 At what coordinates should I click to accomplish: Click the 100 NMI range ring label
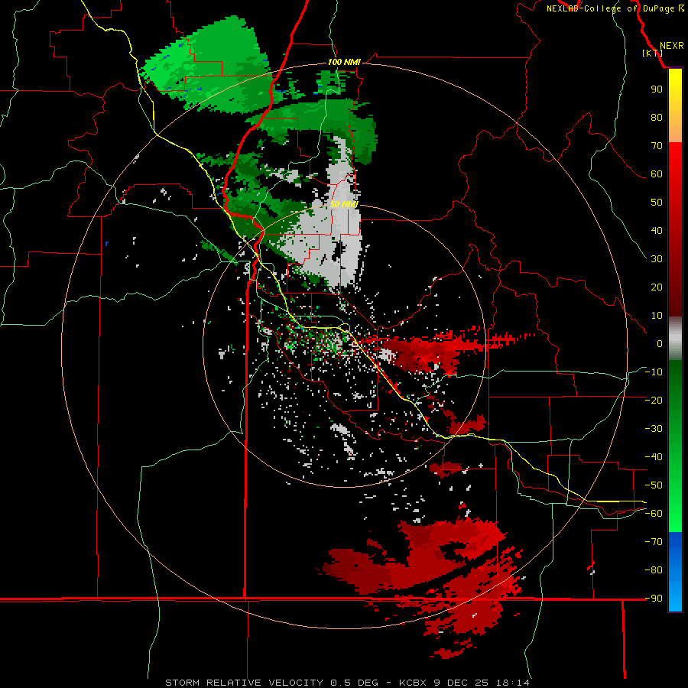tap(343, 62)
